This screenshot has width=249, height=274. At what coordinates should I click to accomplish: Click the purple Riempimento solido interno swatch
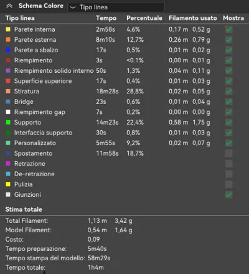(8, 70)
